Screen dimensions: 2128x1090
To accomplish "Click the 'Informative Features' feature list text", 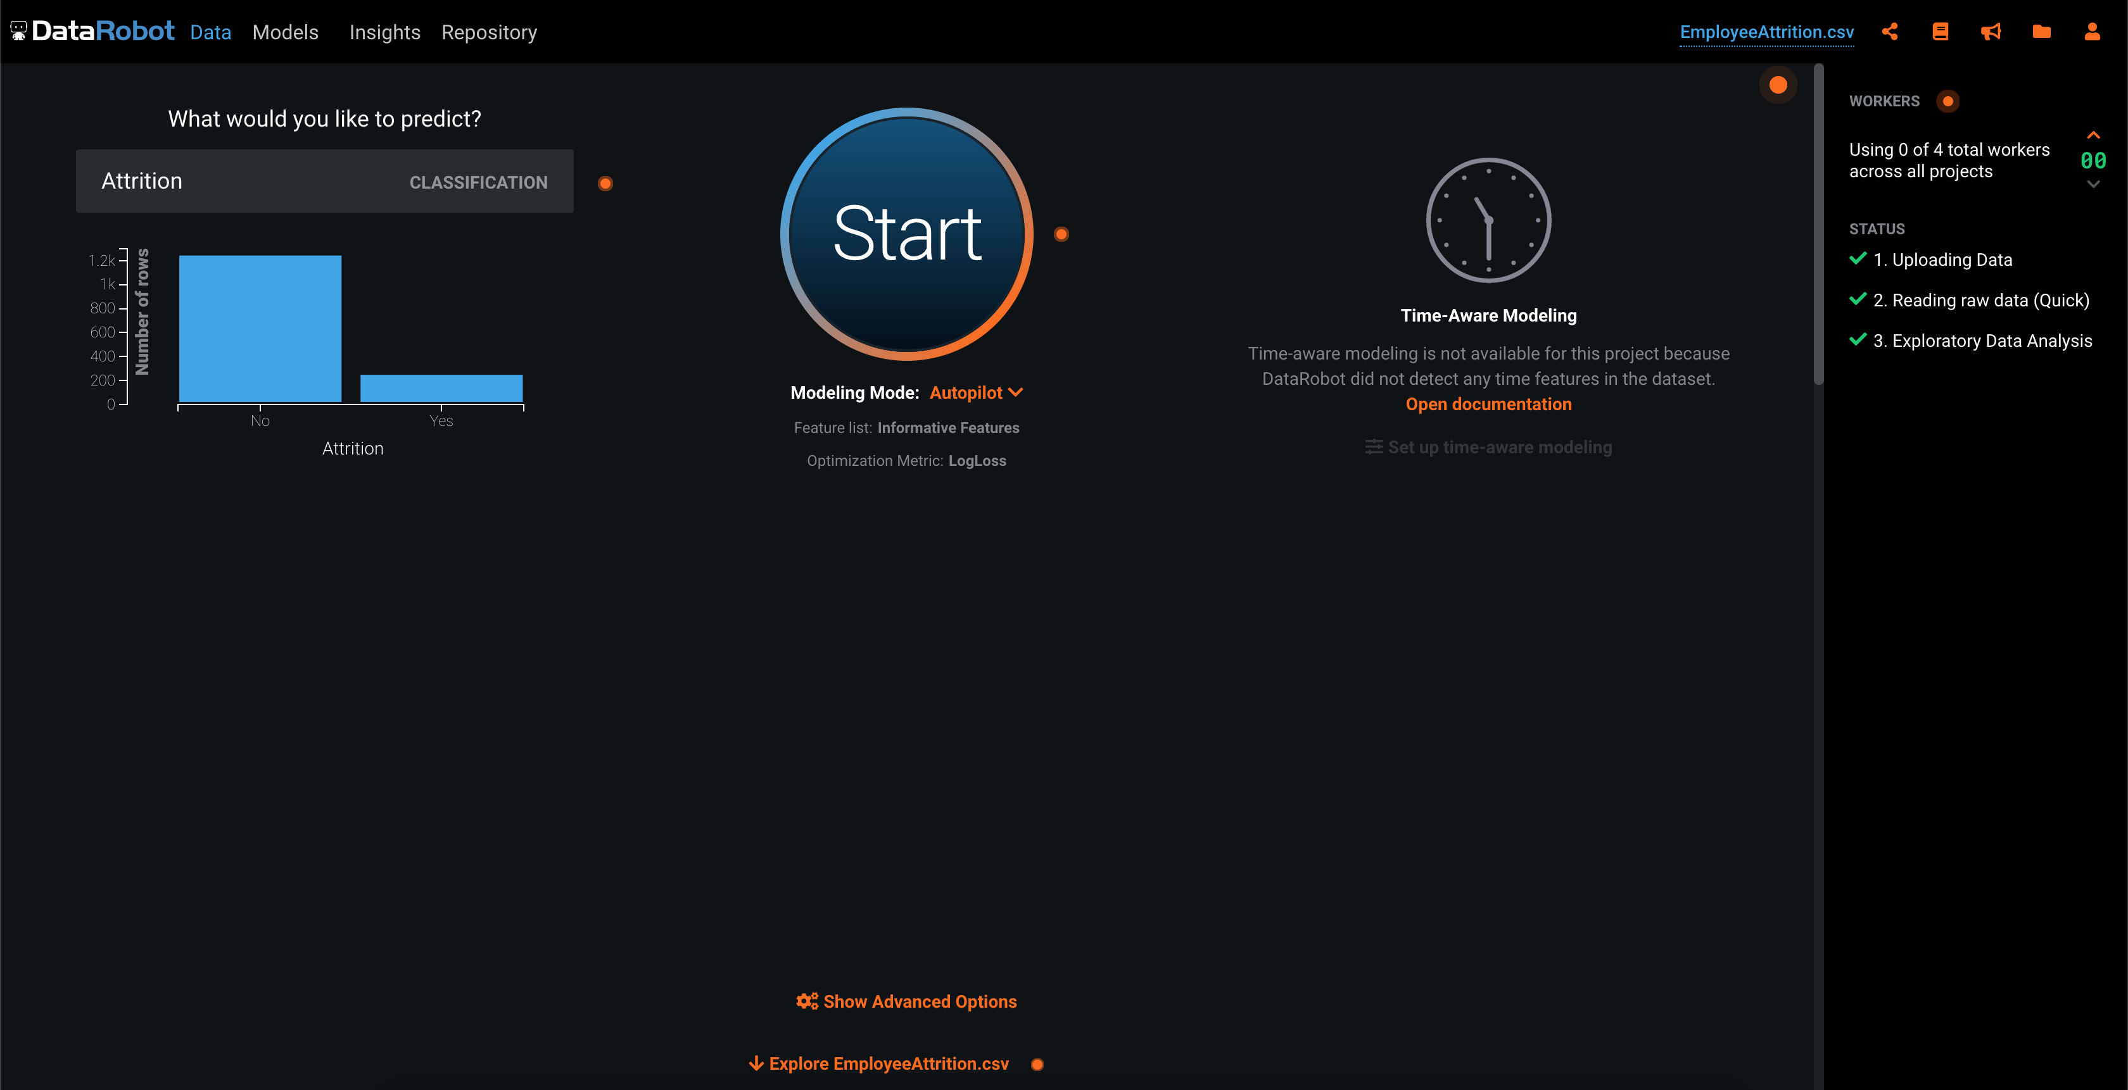I will click(947, 428).
